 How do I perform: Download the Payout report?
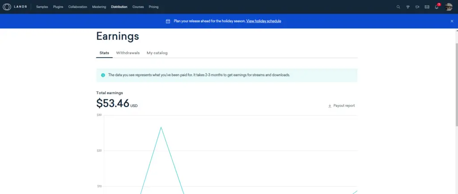341,106
